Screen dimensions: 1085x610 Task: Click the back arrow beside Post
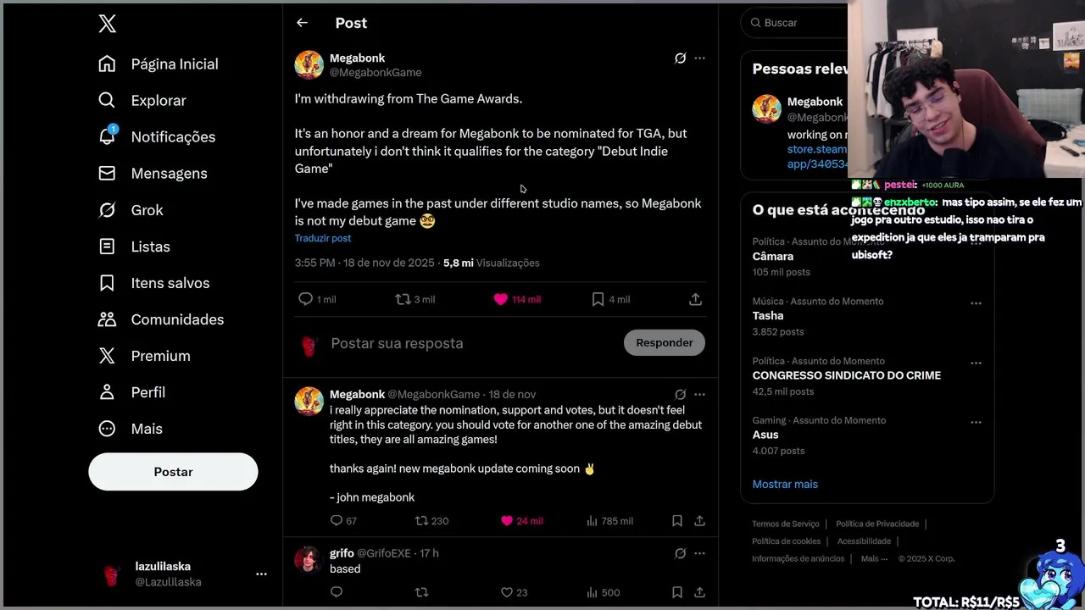point(302,23)
